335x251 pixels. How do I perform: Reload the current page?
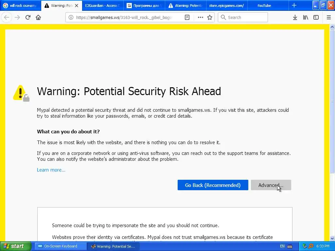click(28, 17)
